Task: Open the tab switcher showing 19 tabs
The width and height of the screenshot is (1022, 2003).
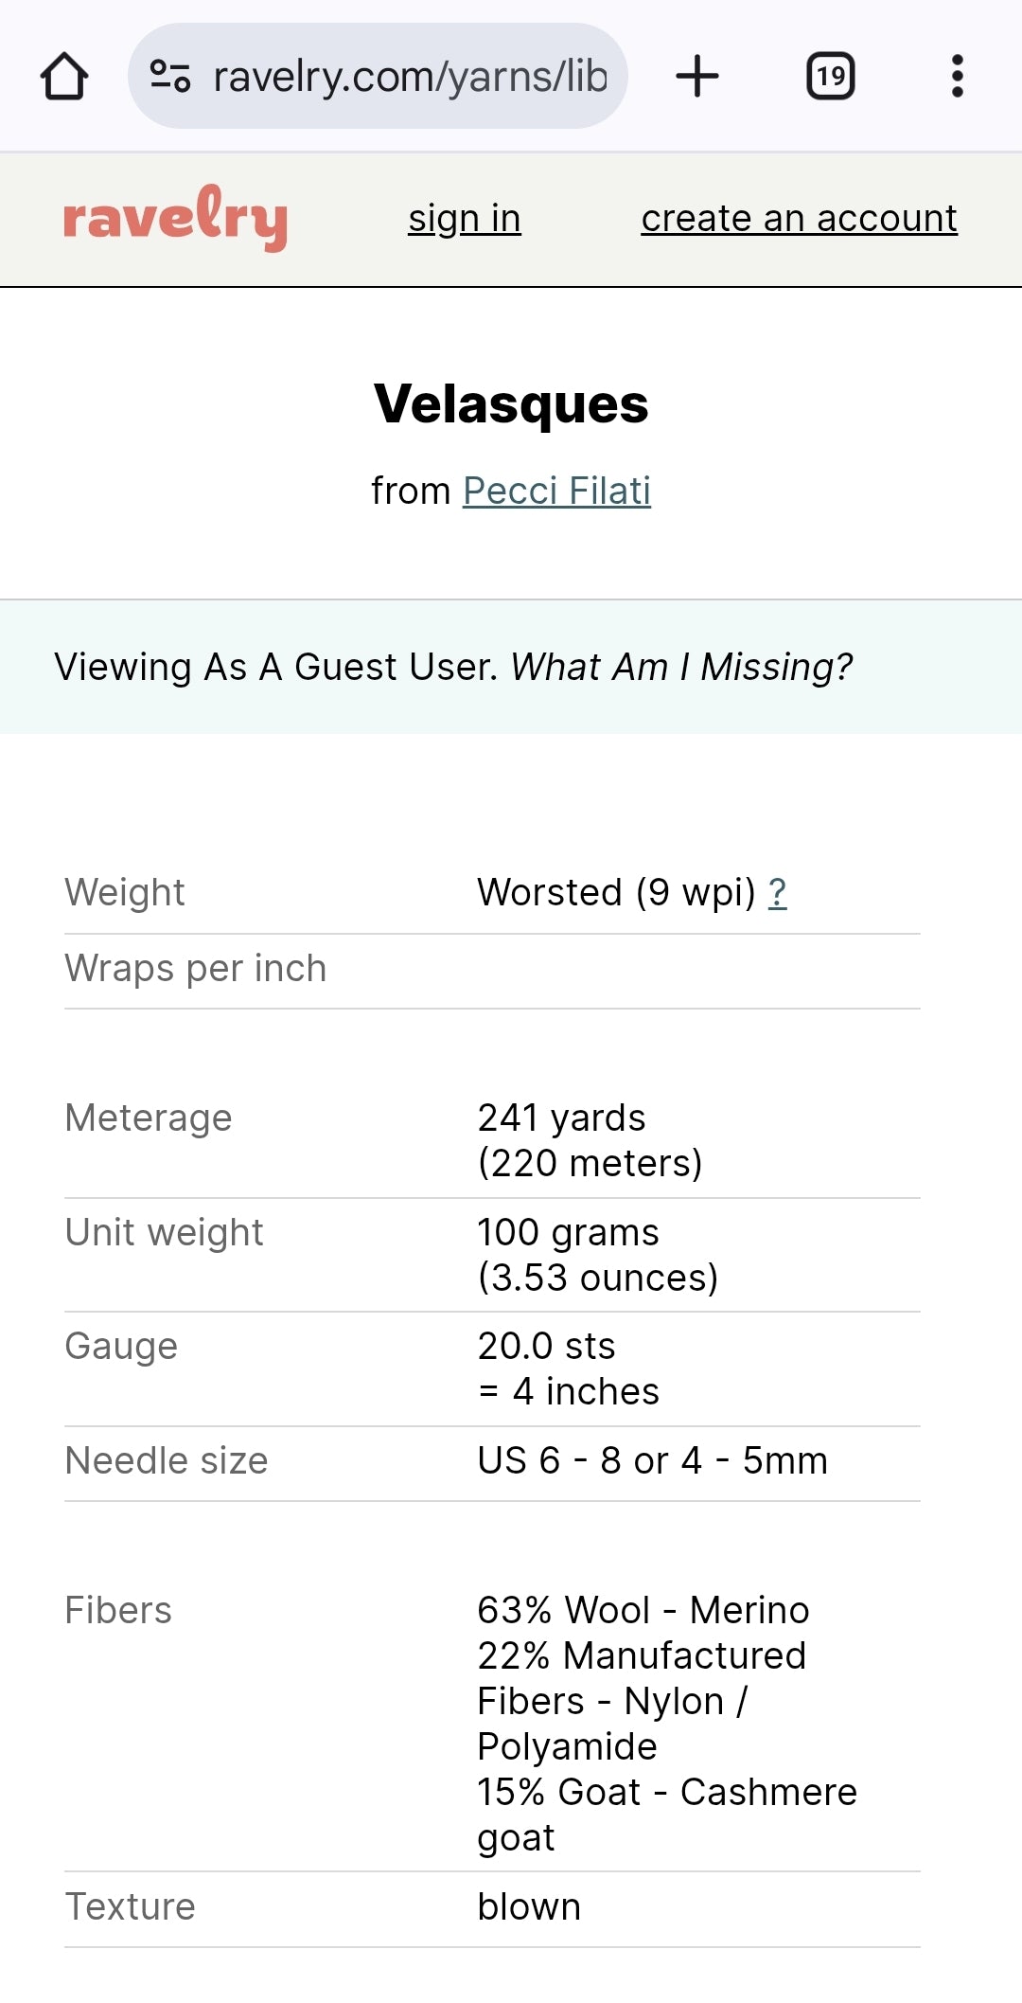Action: tap(830, 76)
